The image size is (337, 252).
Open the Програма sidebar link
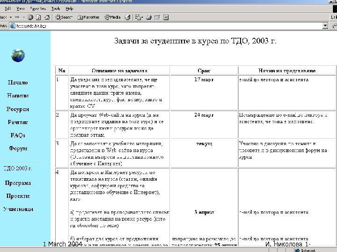pos(18,183)
